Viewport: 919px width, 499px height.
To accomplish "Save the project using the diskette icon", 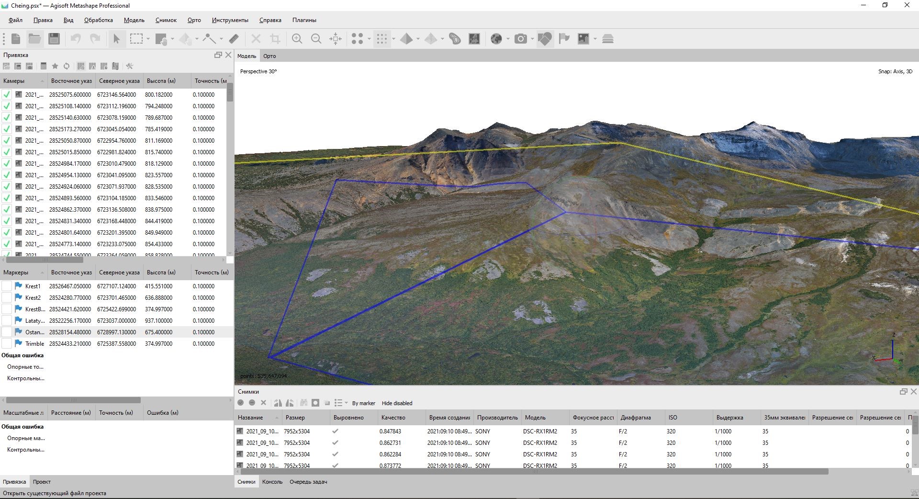I will [x=54, y=39].
